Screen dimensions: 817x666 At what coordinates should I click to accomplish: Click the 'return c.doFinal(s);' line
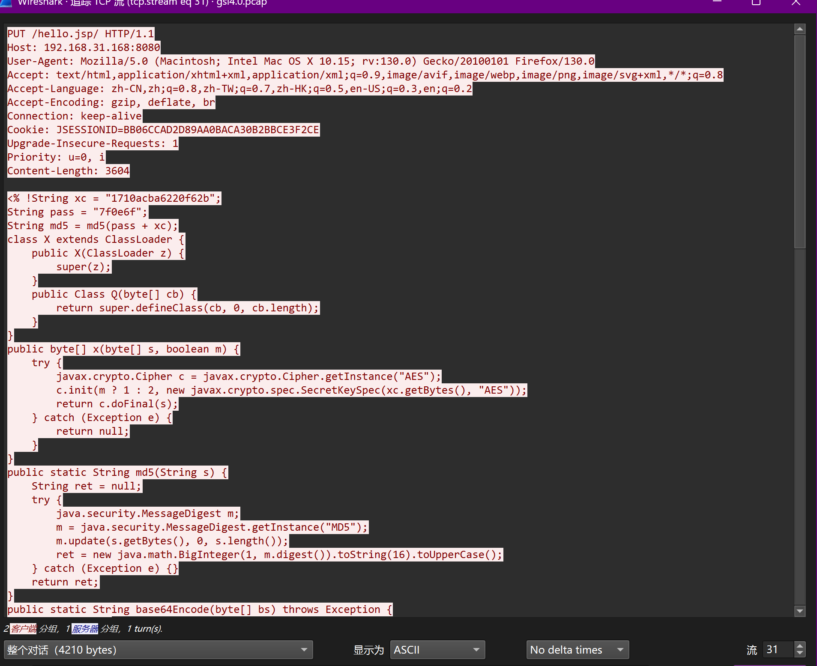point(117,404)
